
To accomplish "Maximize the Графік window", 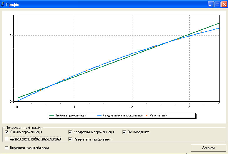I will tap(217, 4).
